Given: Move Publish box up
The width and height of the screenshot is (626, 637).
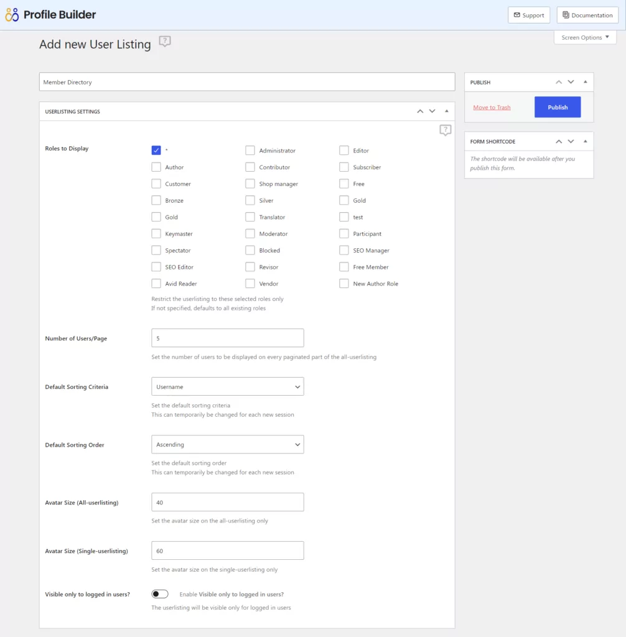Looking at the screenshot, I should tap(559, 82).
